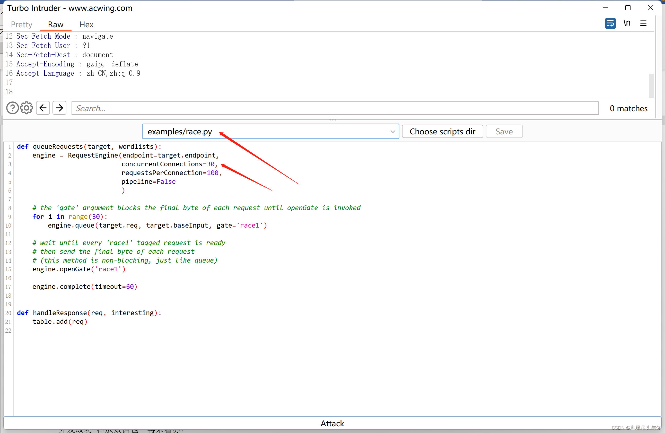Image resolution: width=665 pixels, height=433 pixels.
Task: Click the text formatting/wrap icon
Action: (610, 23)
